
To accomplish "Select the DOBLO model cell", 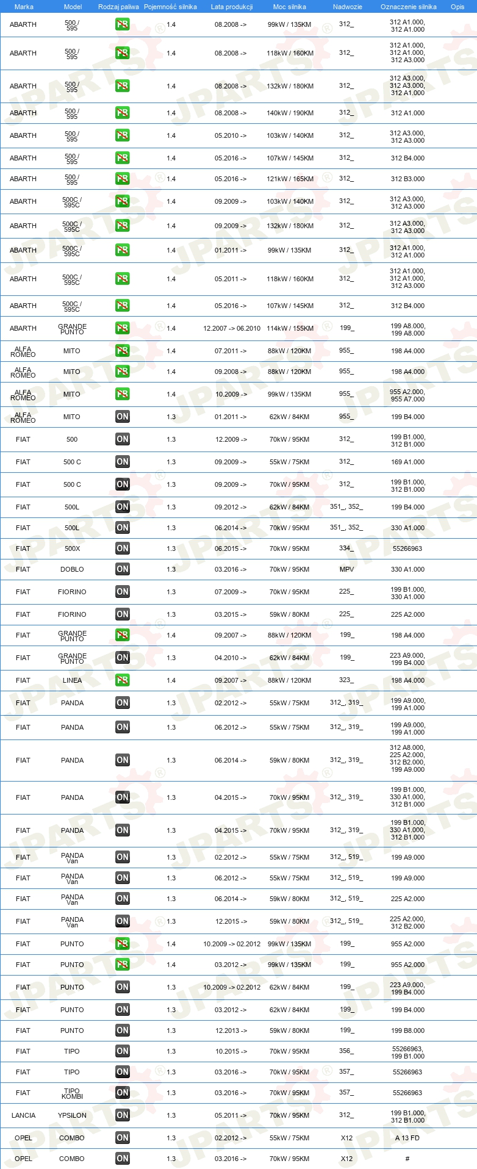I will click(x=72, y=569).
